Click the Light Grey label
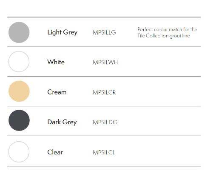The image size is (213, 185). 62,32
